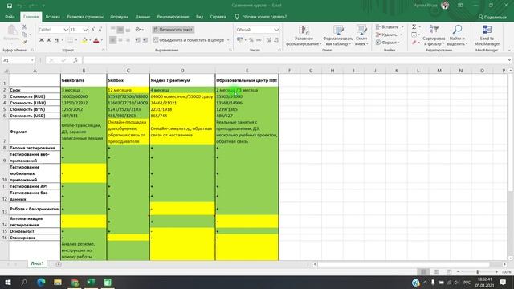
Task: Decrease font size with smaller A
Action: 100,30
